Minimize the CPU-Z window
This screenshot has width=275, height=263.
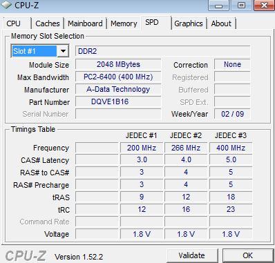219,6
